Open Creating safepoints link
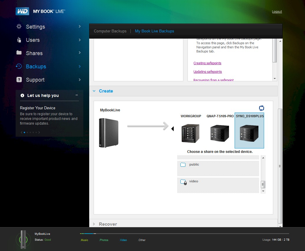305x251 pixels. (x=207, y=63)
